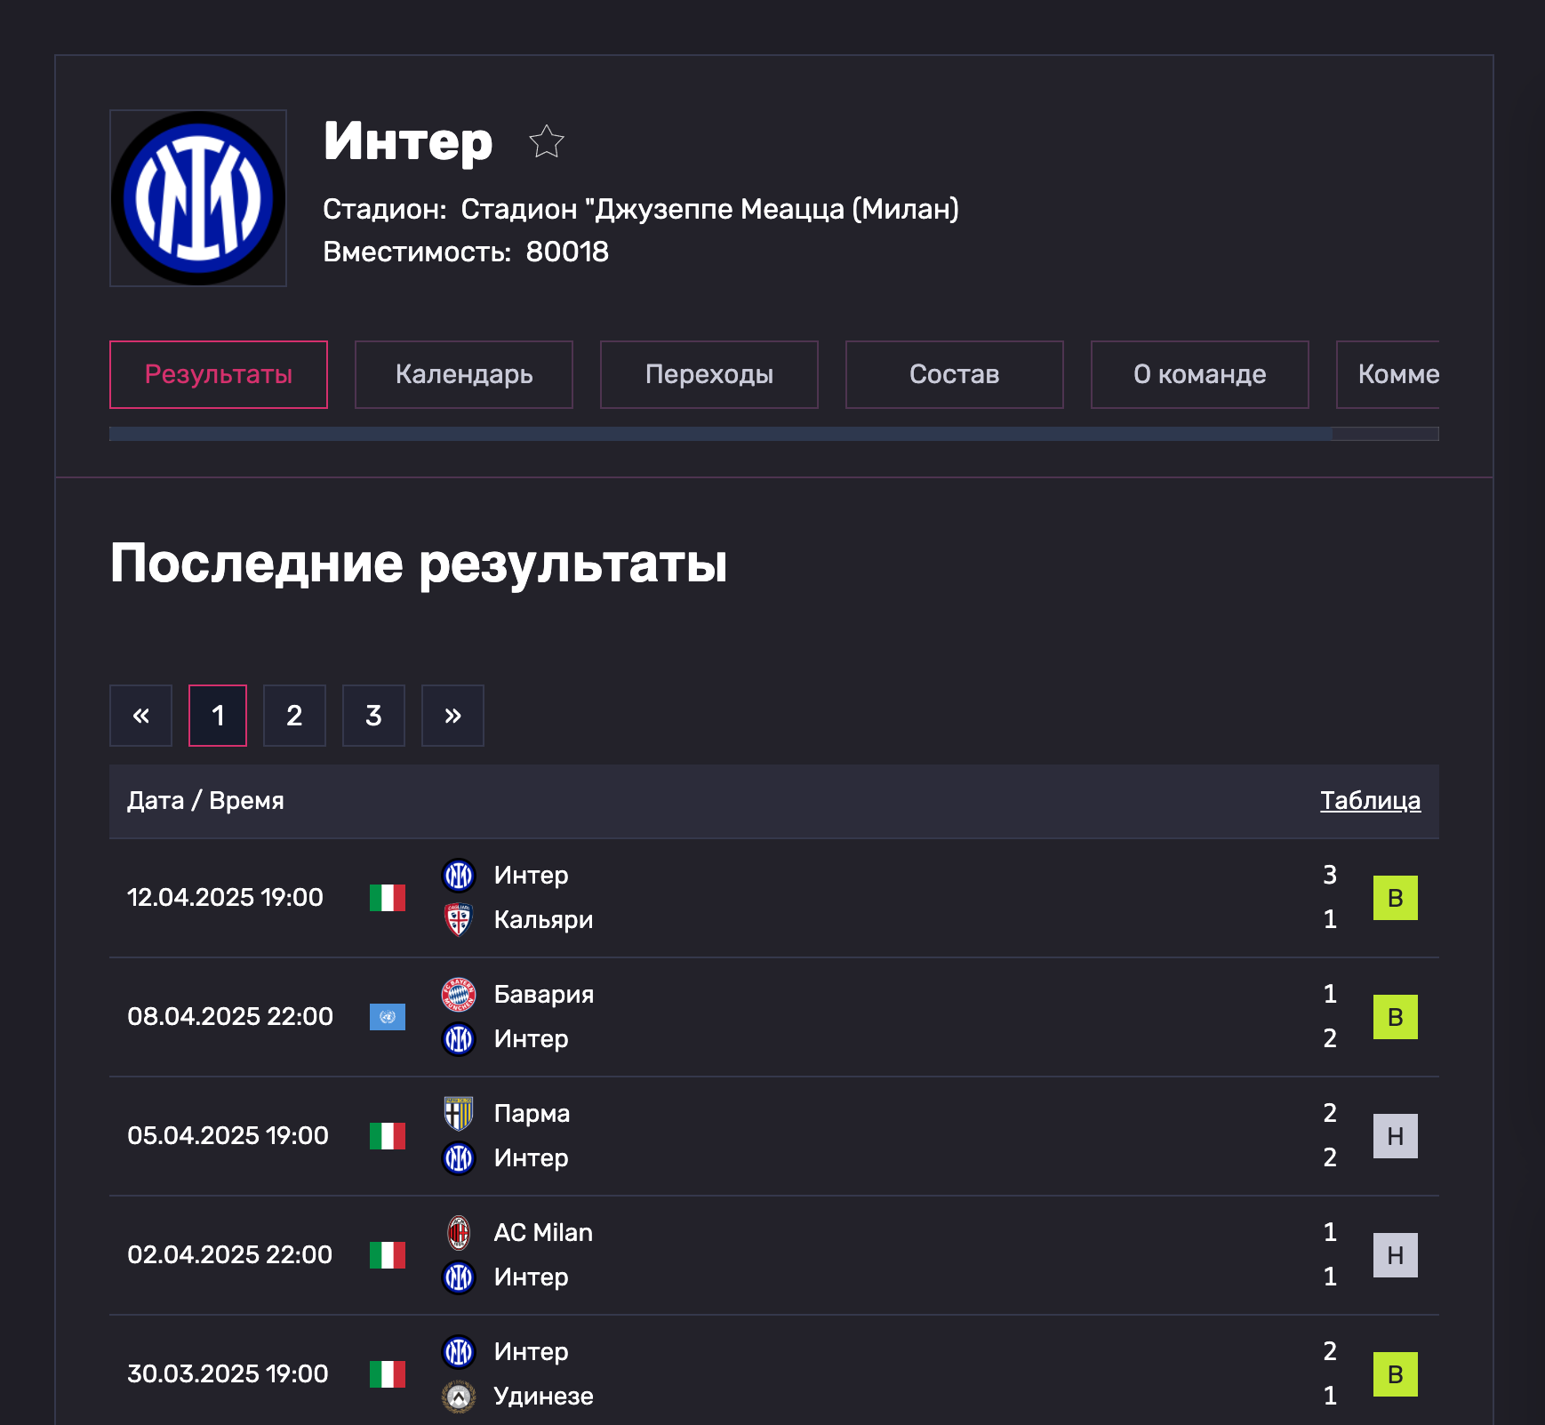This screenshot has height=1425, width=1545.
Task: Open the Календарь tab
Action: (x=463, y=374)
